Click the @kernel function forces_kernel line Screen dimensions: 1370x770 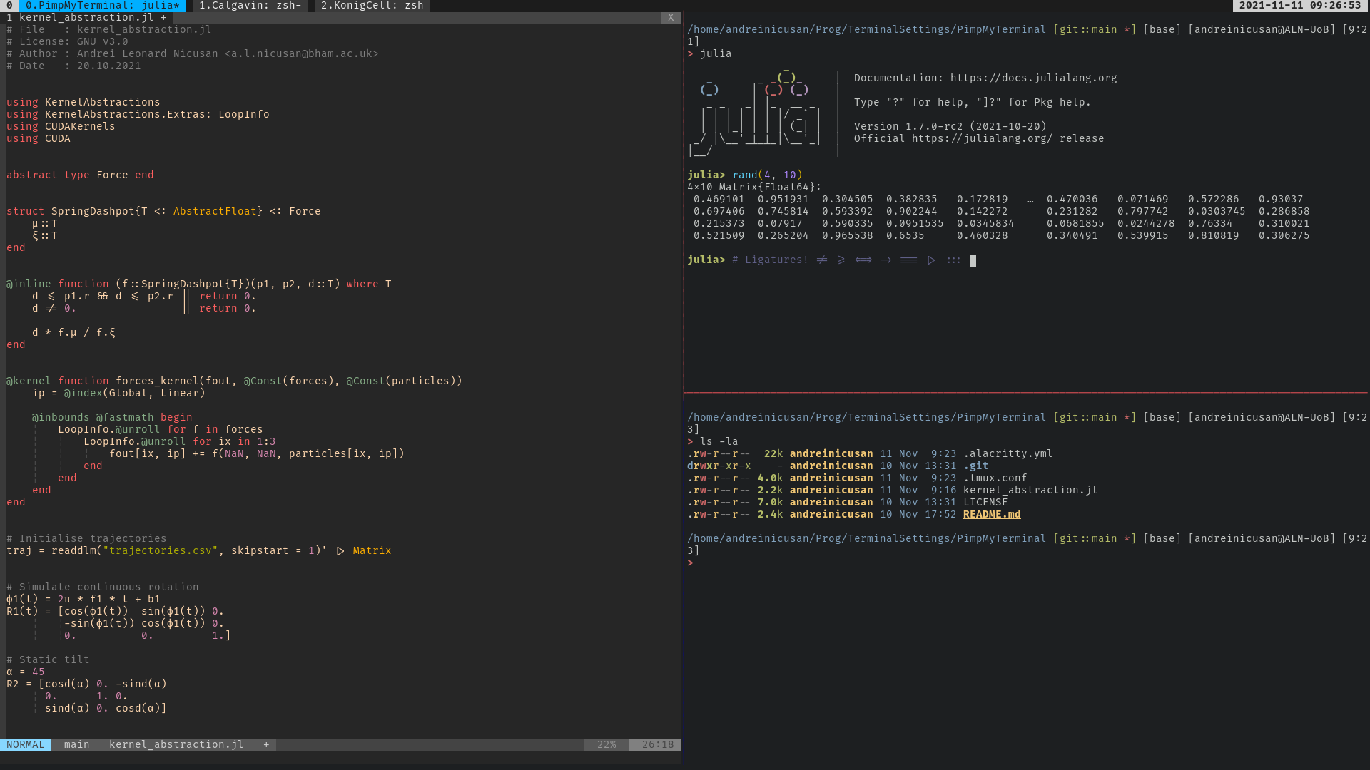(x=234, y=381)
